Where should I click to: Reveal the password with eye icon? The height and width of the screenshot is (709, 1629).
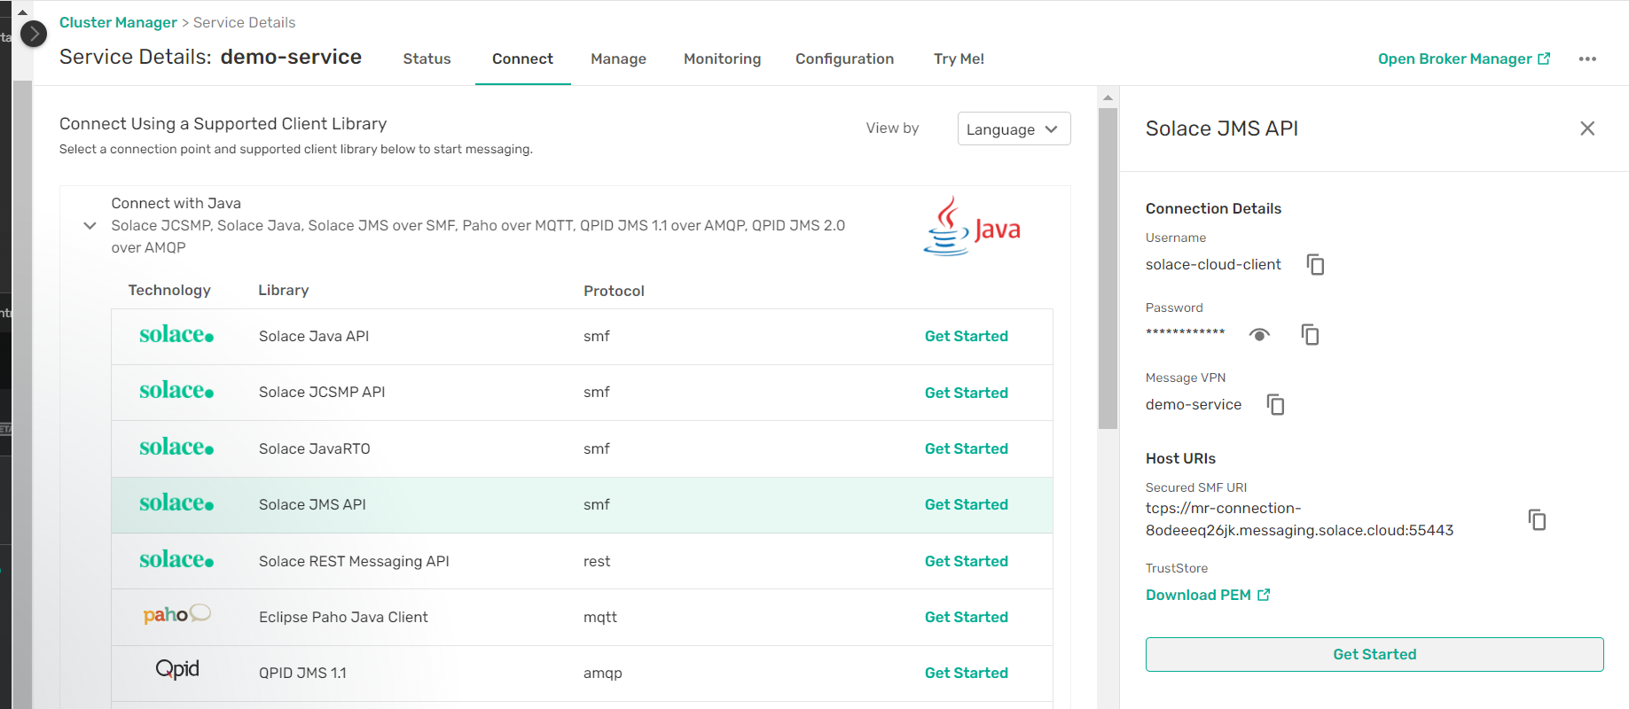(x=1259, y=335)
